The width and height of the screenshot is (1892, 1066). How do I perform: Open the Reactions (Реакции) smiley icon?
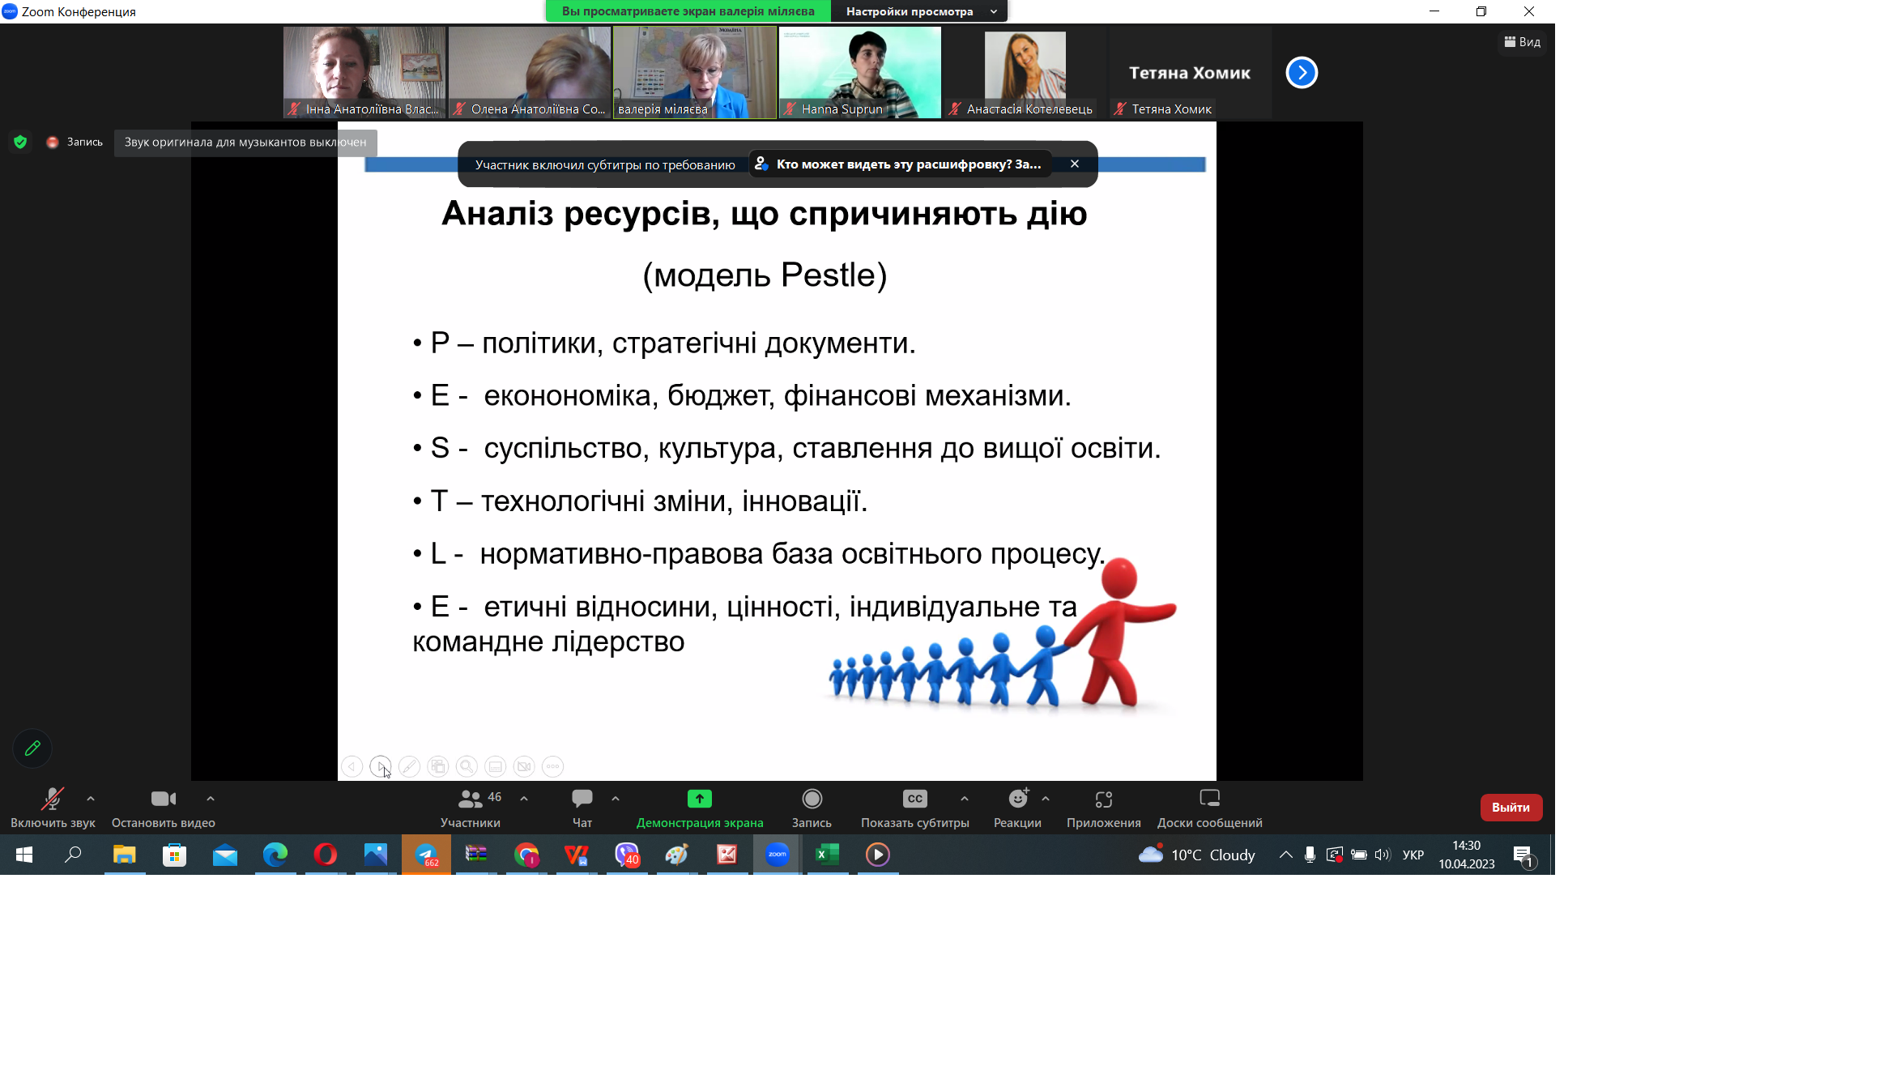(x=1018, y=799)
